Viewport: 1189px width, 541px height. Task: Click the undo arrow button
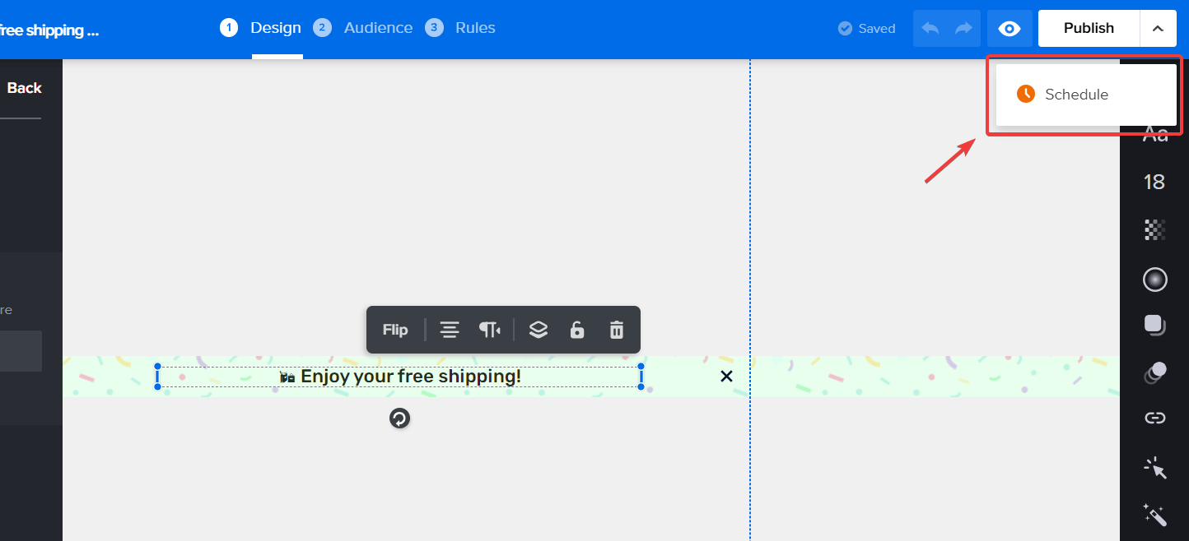(930, 29)
